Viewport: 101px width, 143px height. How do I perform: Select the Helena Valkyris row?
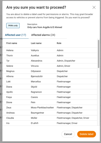pyautogui.click(x=50, y=50)
